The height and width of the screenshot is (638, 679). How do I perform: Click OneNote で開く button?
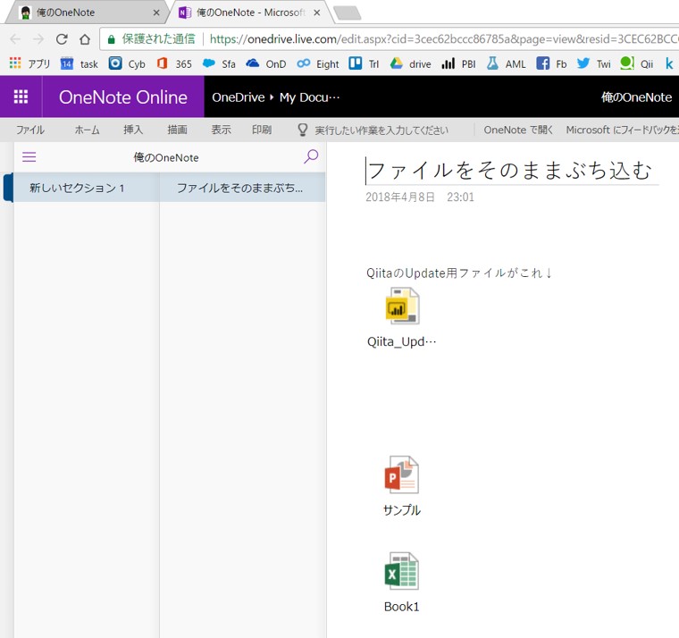(518, 130)
